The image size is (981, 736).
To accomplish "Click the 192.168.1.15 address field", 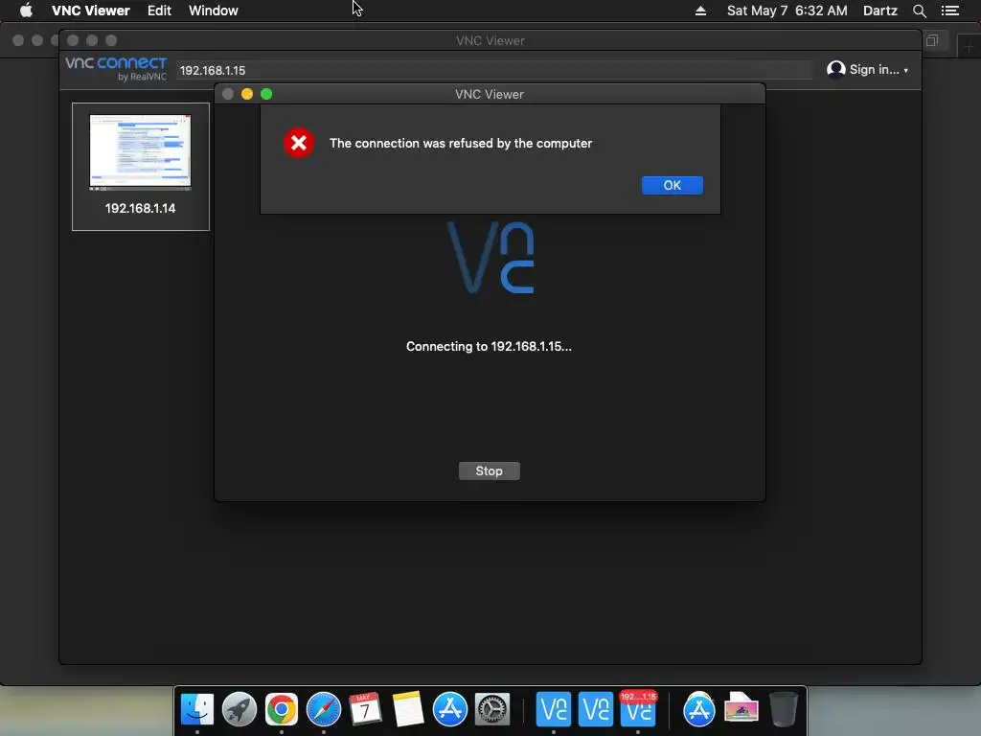I will [x=493, y=70].
